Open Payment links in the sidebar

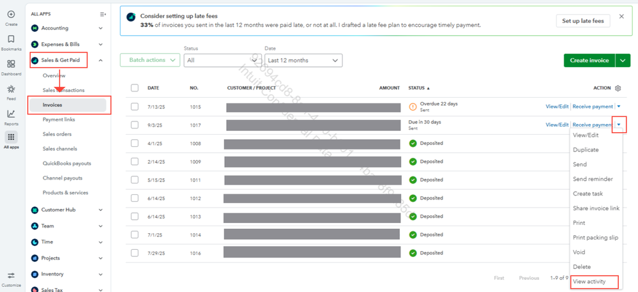[x=59, y=119]
